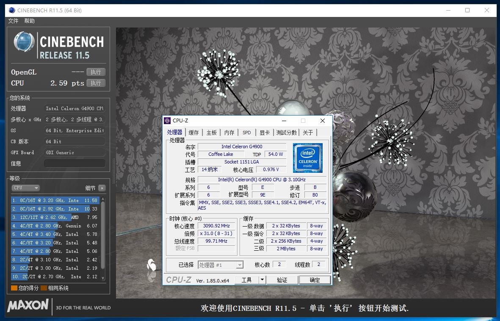The width and height of the screenshot is (500, 321).
Task: Switch to the SPD tab
Action: click(x=246, y=132)
